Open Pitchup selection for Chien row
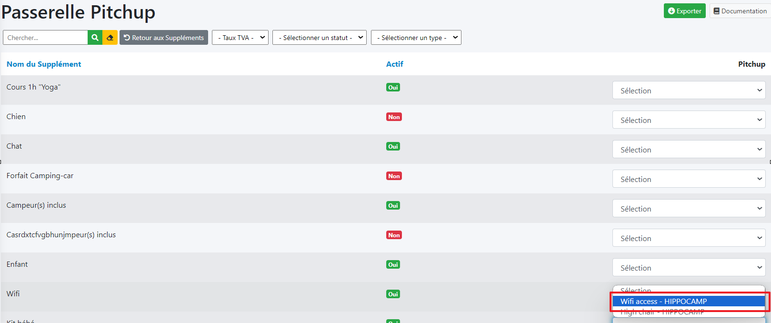 689,120
